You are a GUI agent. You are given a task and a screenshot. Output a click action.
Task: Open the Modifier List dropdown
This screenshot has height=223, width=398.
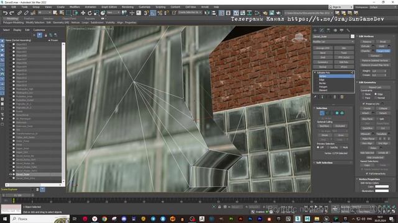point(333,42)
